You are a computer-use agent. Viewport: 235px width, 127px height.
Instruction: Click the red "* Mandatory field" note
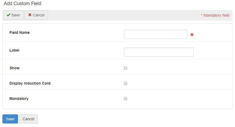(x=215, y=15)
